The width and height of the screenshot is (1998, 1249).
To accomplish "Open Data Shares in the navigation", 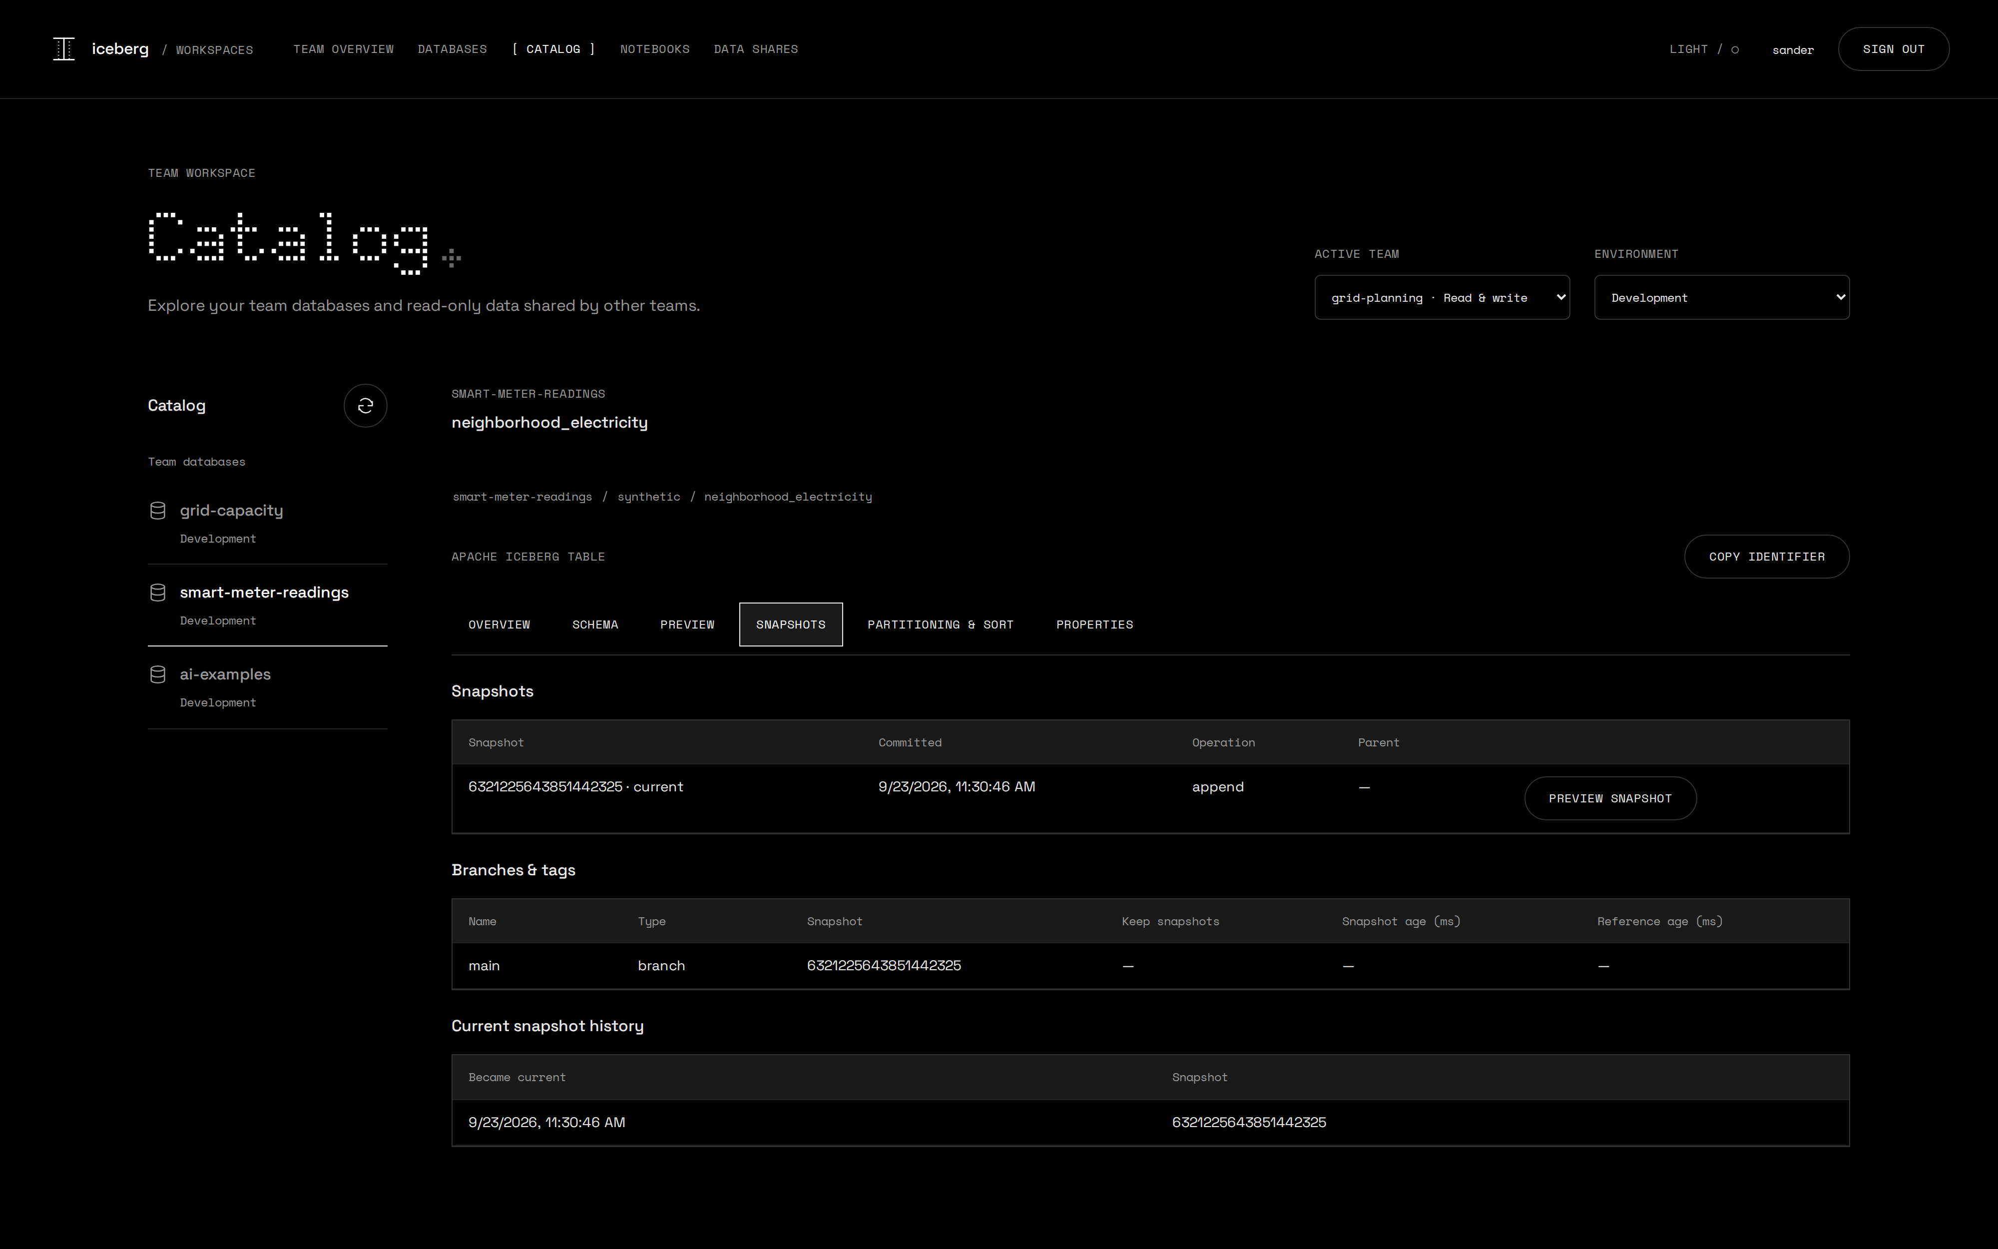I will (755, 49).
